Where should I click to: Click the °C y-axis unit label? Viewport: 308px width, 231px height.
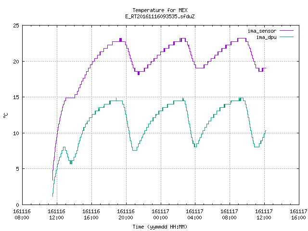coord(5,115)
